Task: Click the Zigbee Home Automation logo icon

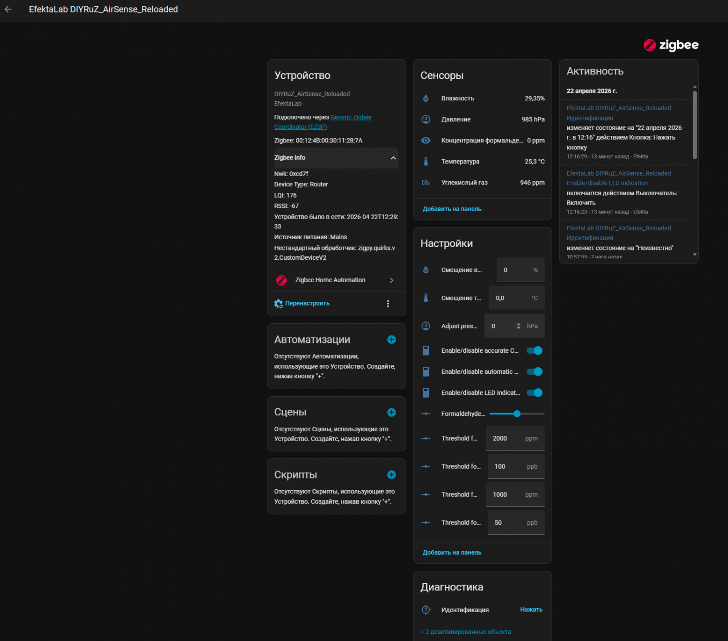Action: [x=281, y=280]
